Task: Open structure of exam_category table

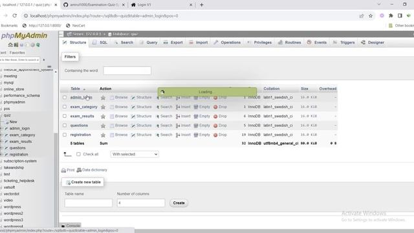Action: (x=142, y=107)
